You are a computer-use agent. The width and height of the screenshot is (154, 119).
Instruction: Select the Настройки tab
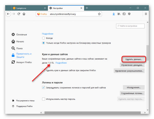tap(66, 8)
